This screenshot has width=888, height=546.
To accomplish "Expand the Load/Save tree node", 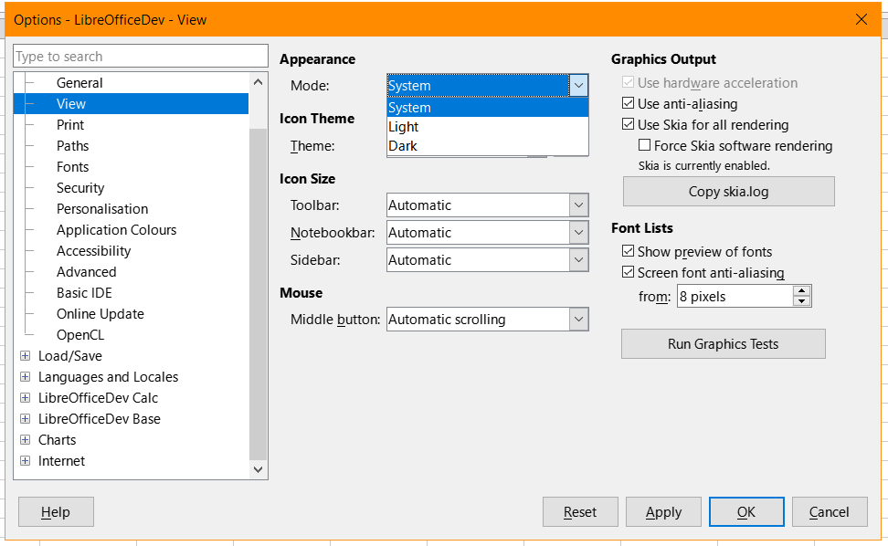I will click(x=25, y=356).
